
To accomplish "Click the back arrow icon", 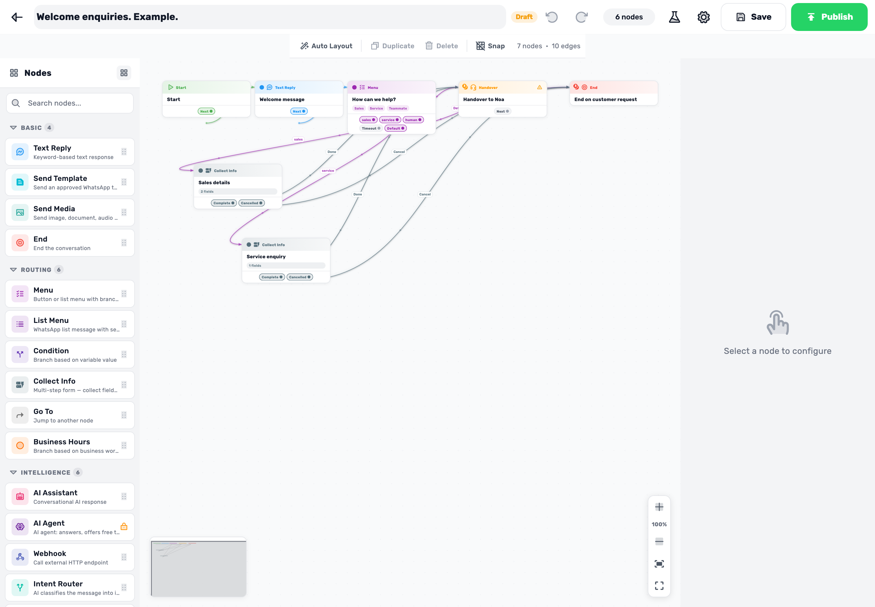I will [17, 17].
